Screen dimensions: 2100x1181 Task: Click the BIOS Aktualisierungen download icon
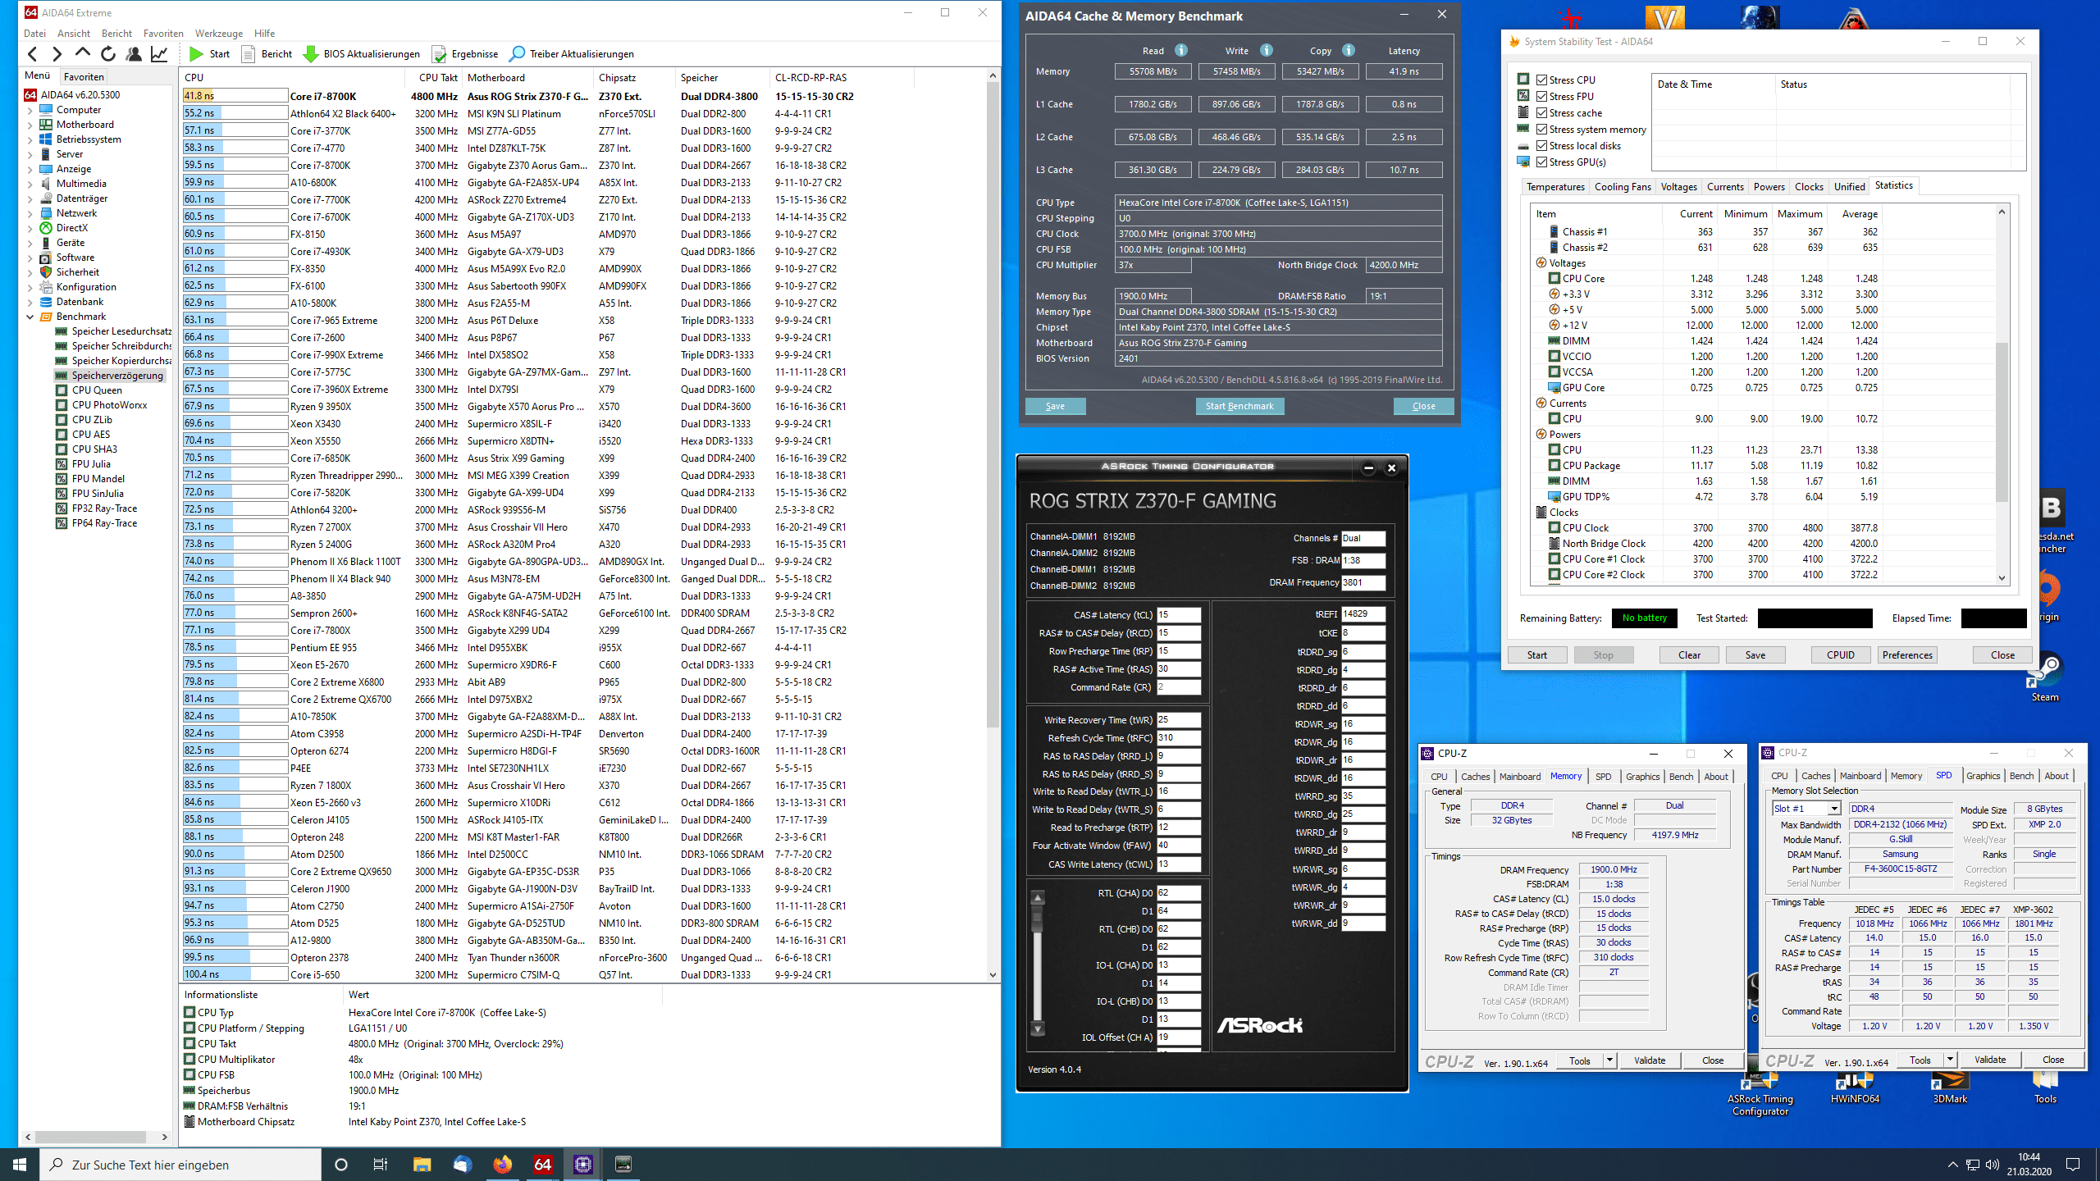pos(311,54)
